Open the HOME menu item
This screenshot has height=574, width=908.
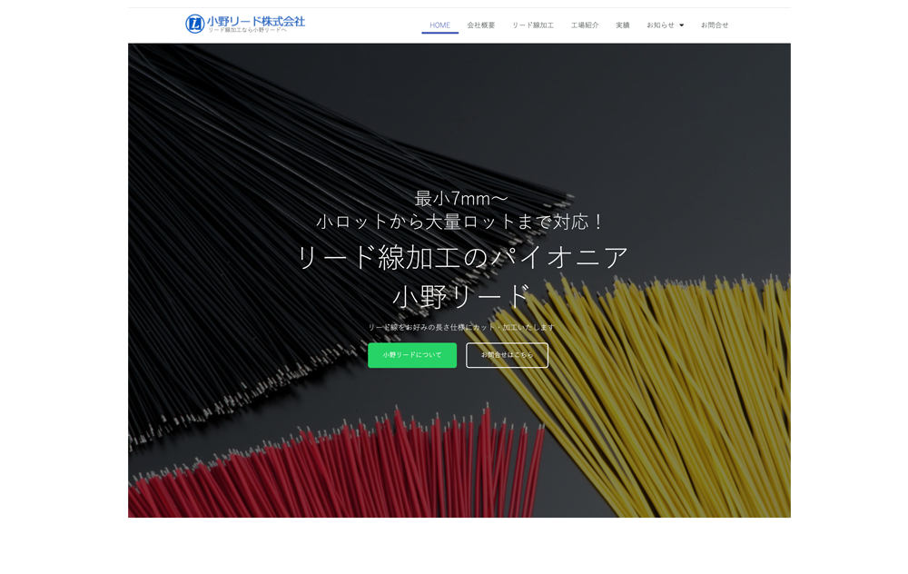coord(440,25)
